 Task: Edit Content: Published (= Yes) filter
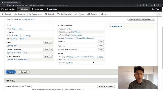click(17, 53)
